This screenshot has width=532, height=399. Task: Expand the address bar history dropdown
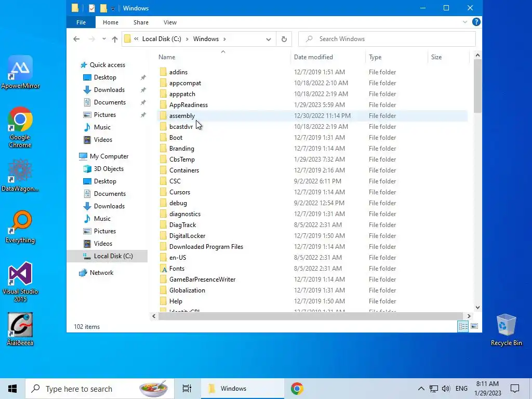pyautogui.click(x=269, y=39)
